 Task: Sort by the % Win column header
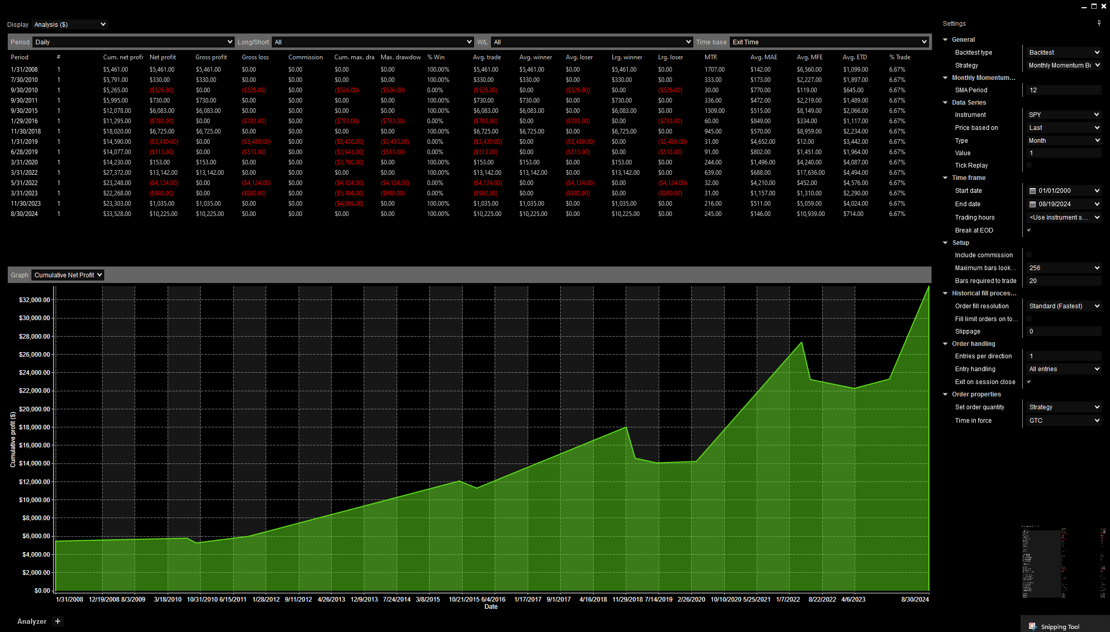coord(436,57)
